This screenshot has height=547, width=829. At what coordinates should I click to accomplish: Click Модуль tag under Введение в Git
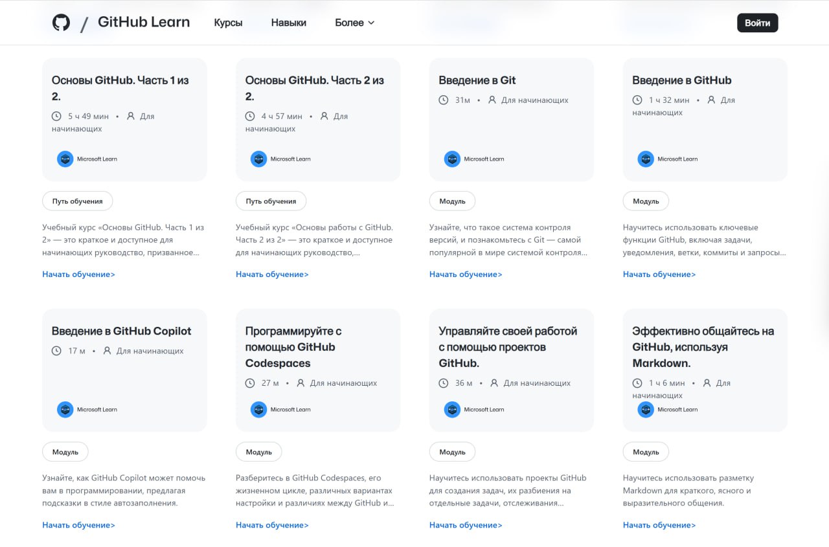coord(453,201)
